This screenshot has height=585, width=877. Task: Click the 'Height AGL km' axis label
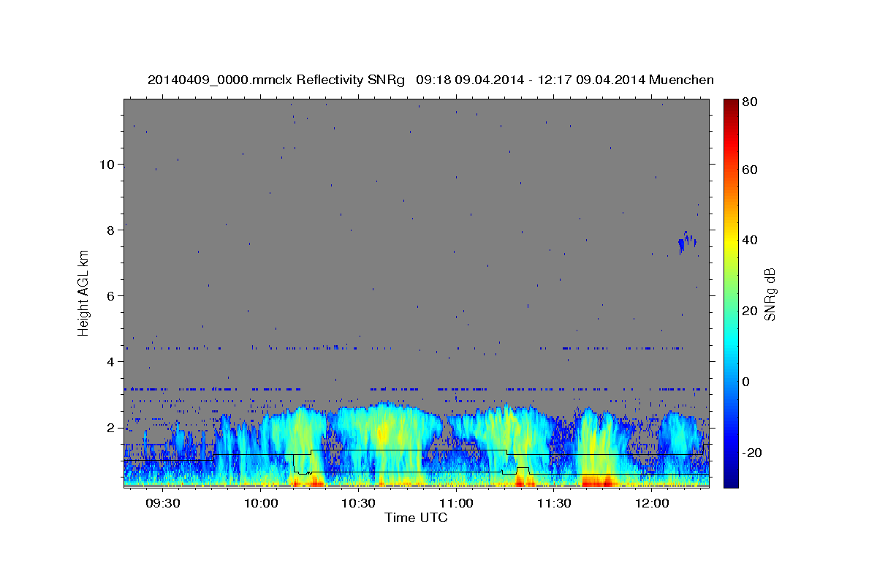[x=84, y=292]
